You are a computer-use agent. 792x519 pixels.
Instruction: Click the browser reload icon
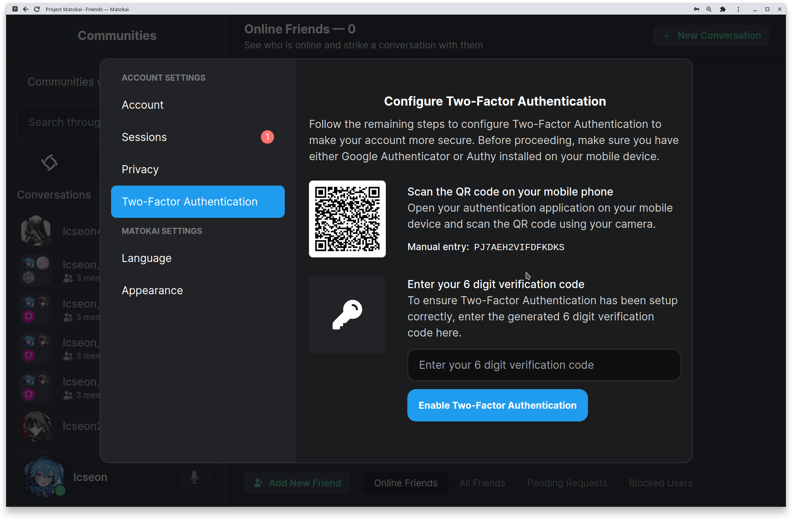pyautogui.click(x=37, y=9)
